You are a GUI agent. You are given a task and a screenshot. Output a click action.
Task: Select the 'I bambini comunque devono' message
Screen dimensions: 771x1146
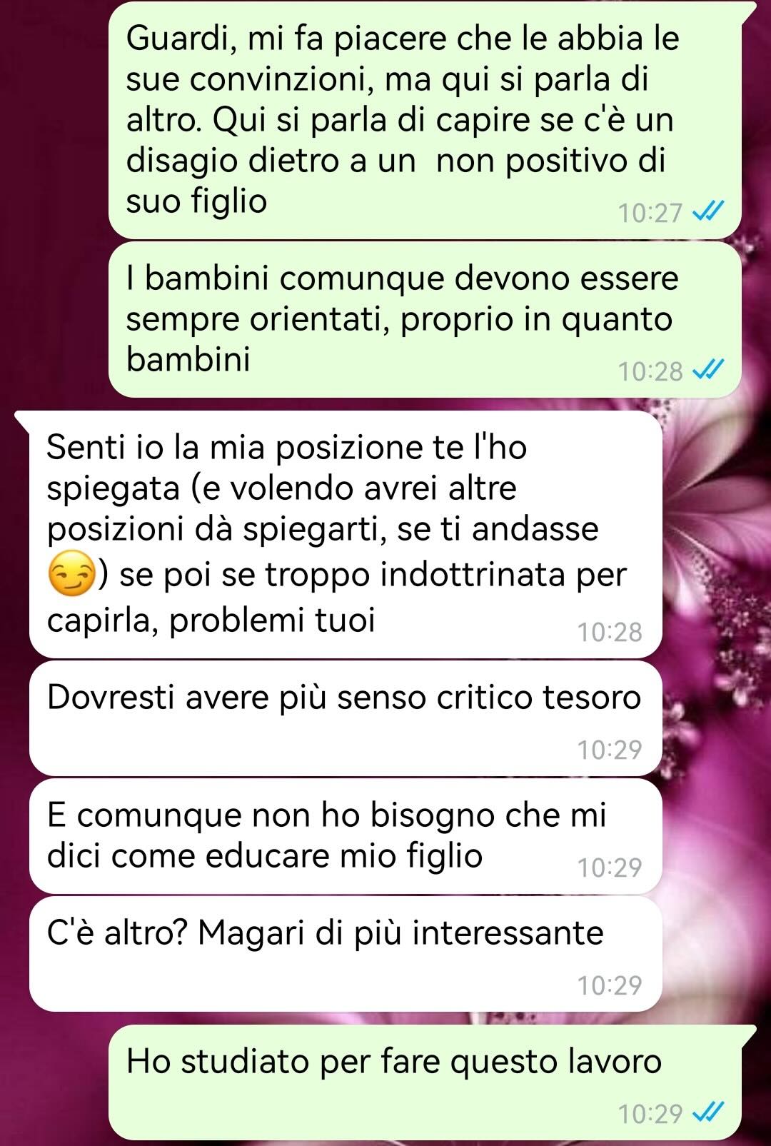click(x=425, y=319)
